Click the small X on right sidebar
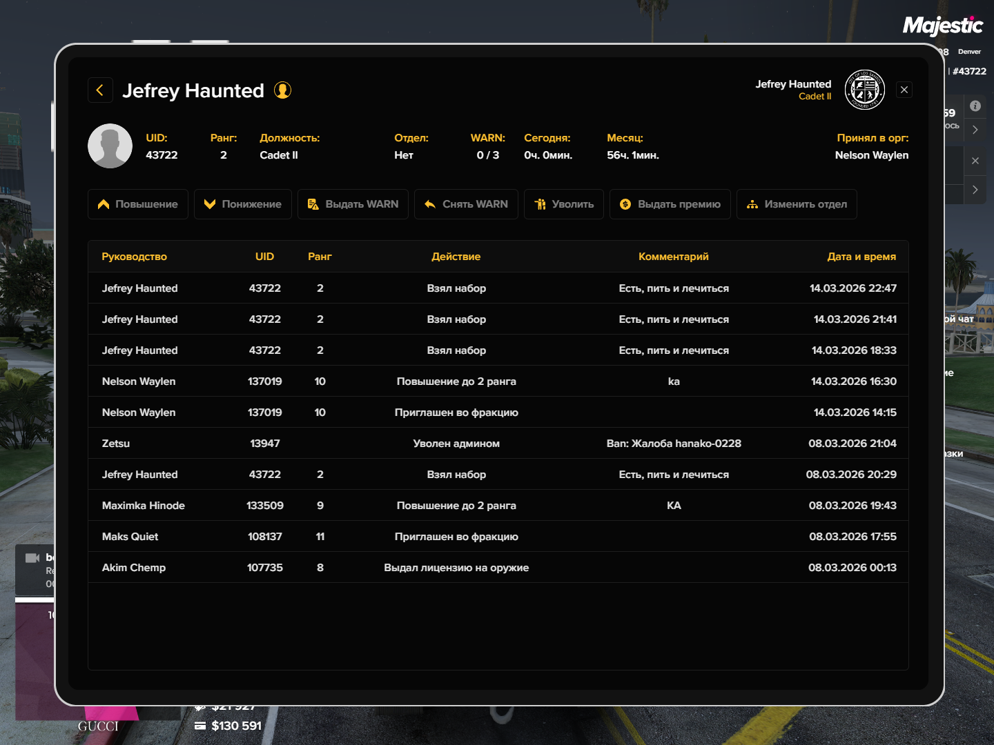 coord(975,161)
